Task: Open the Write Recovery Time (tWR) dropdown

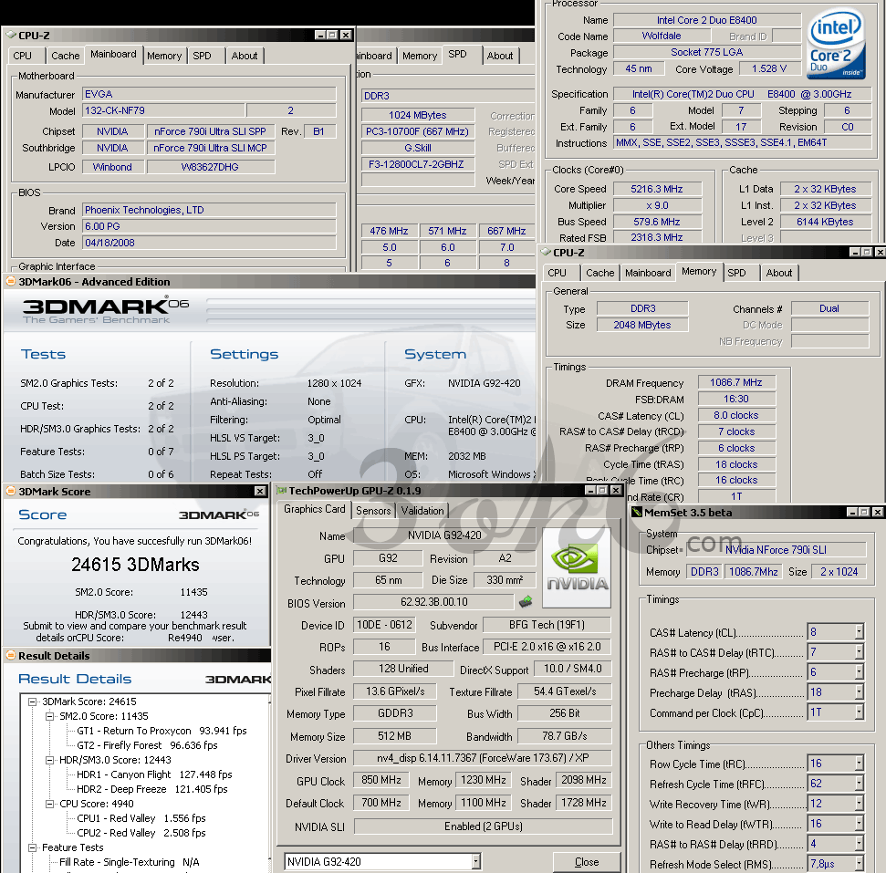Action: (859, 804)
